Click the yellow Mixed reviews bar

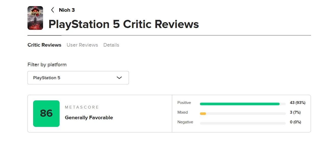click(x=203, y=114)
